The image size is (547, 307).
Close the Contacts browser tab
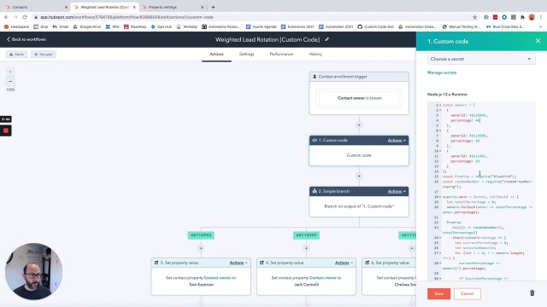pyautogui.click(x=66, y=8)
